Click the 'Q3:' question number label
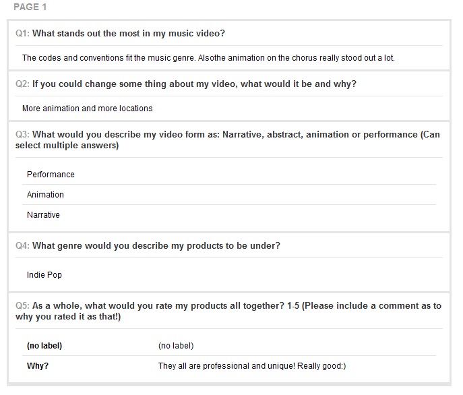Viewport: 463px width, 395px height. (22, 134)
